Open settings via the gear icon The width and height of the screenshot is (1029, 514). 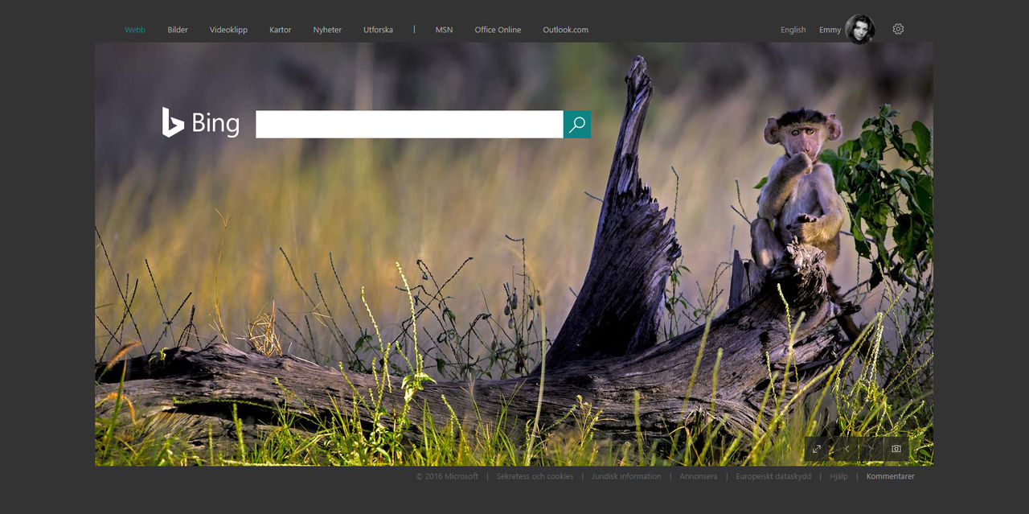point(898,29)
